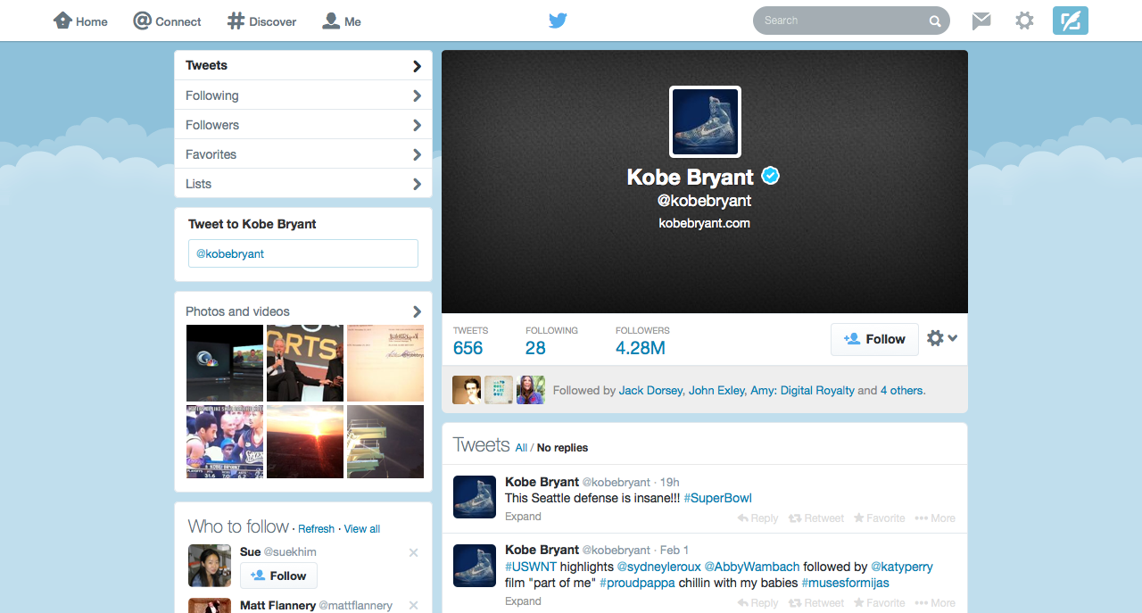The image size is (1142, 613).
Task: Focus the Search field
Action: click(851, 21)
